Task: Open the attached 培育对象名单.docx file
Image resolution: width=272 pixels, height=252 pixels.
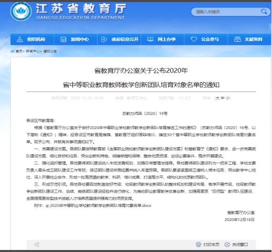Action: click(101, 205)
